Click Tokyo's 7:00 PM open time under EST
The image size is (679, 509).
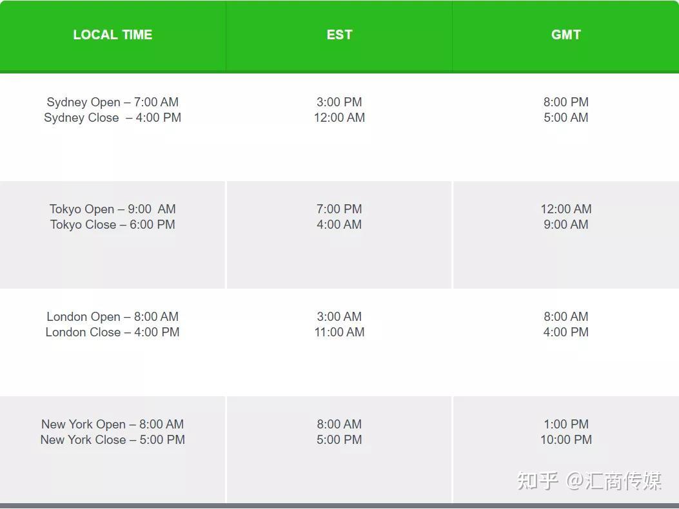point(339,209)
